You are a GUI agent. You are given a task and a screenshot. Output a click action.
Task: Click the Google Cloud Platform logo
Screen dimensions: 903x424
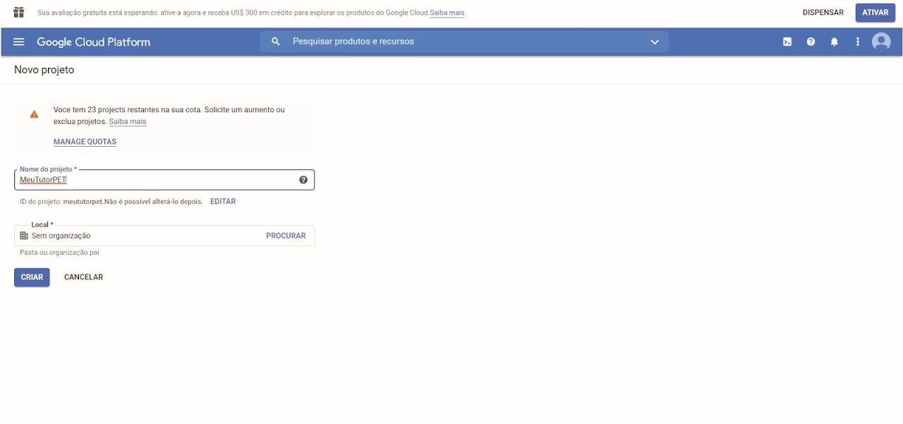[x=93, y=42]
